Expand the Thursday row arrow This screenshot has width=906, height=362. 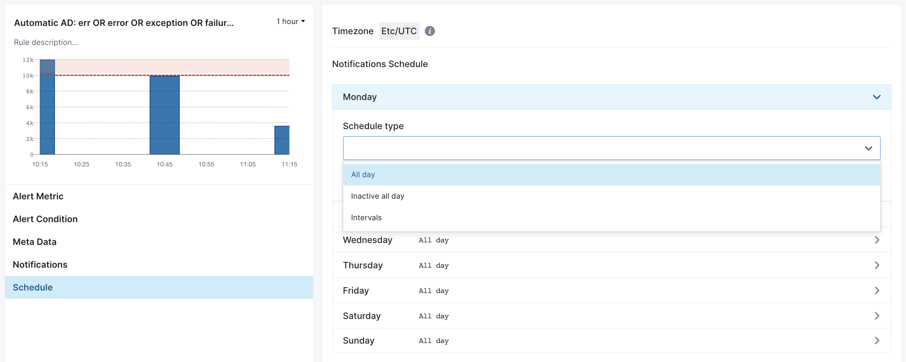coord(877,265)
